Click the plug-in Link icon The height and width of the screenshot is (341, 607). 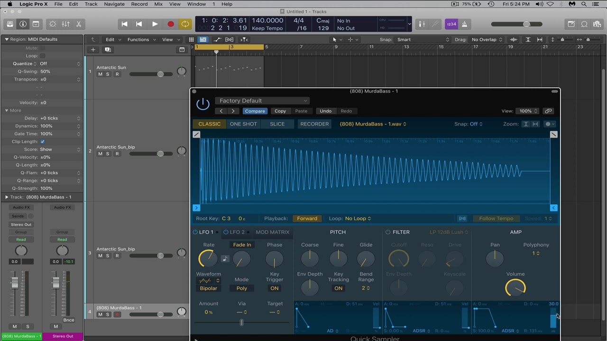[548, 111]
